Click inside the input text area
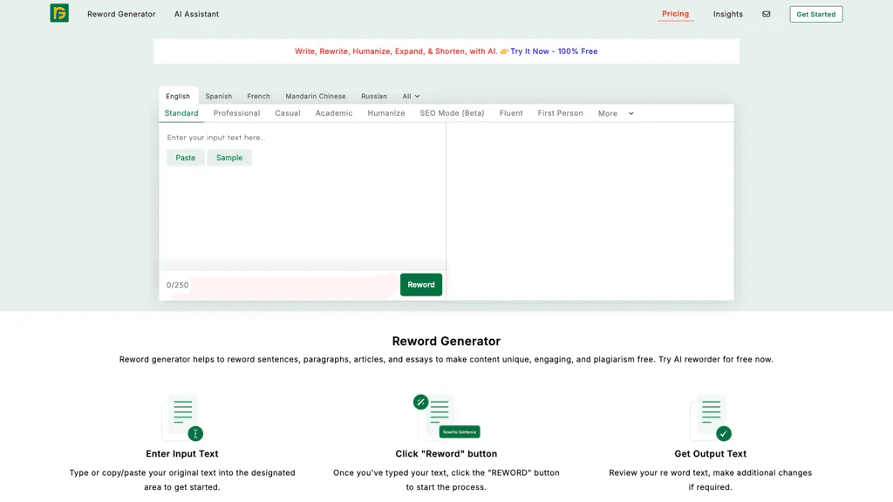Image resolution: width=893 pixels, height=502 pixels. 303,196
